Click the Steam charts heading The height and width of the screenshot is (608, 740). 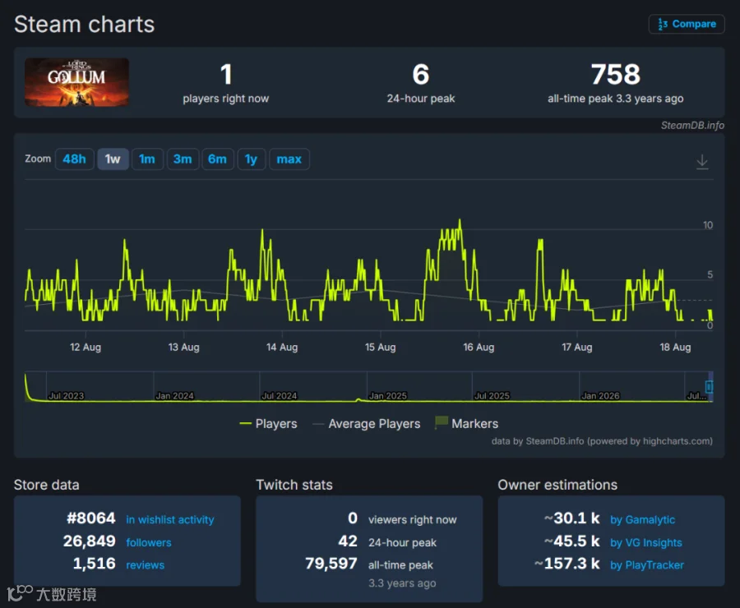[x=84, y=24]
